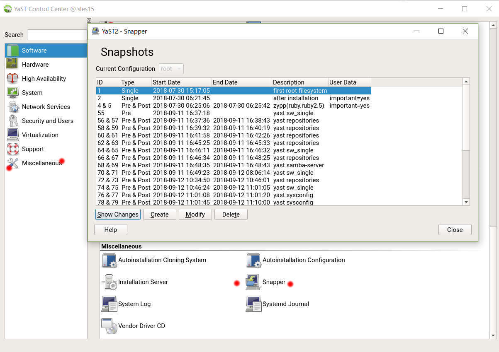Open Help in the Snapper dialog

pos(111,230)
